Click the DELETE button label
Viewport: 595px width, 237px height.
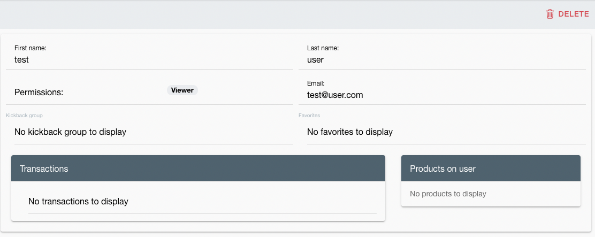tap(574, 14)
